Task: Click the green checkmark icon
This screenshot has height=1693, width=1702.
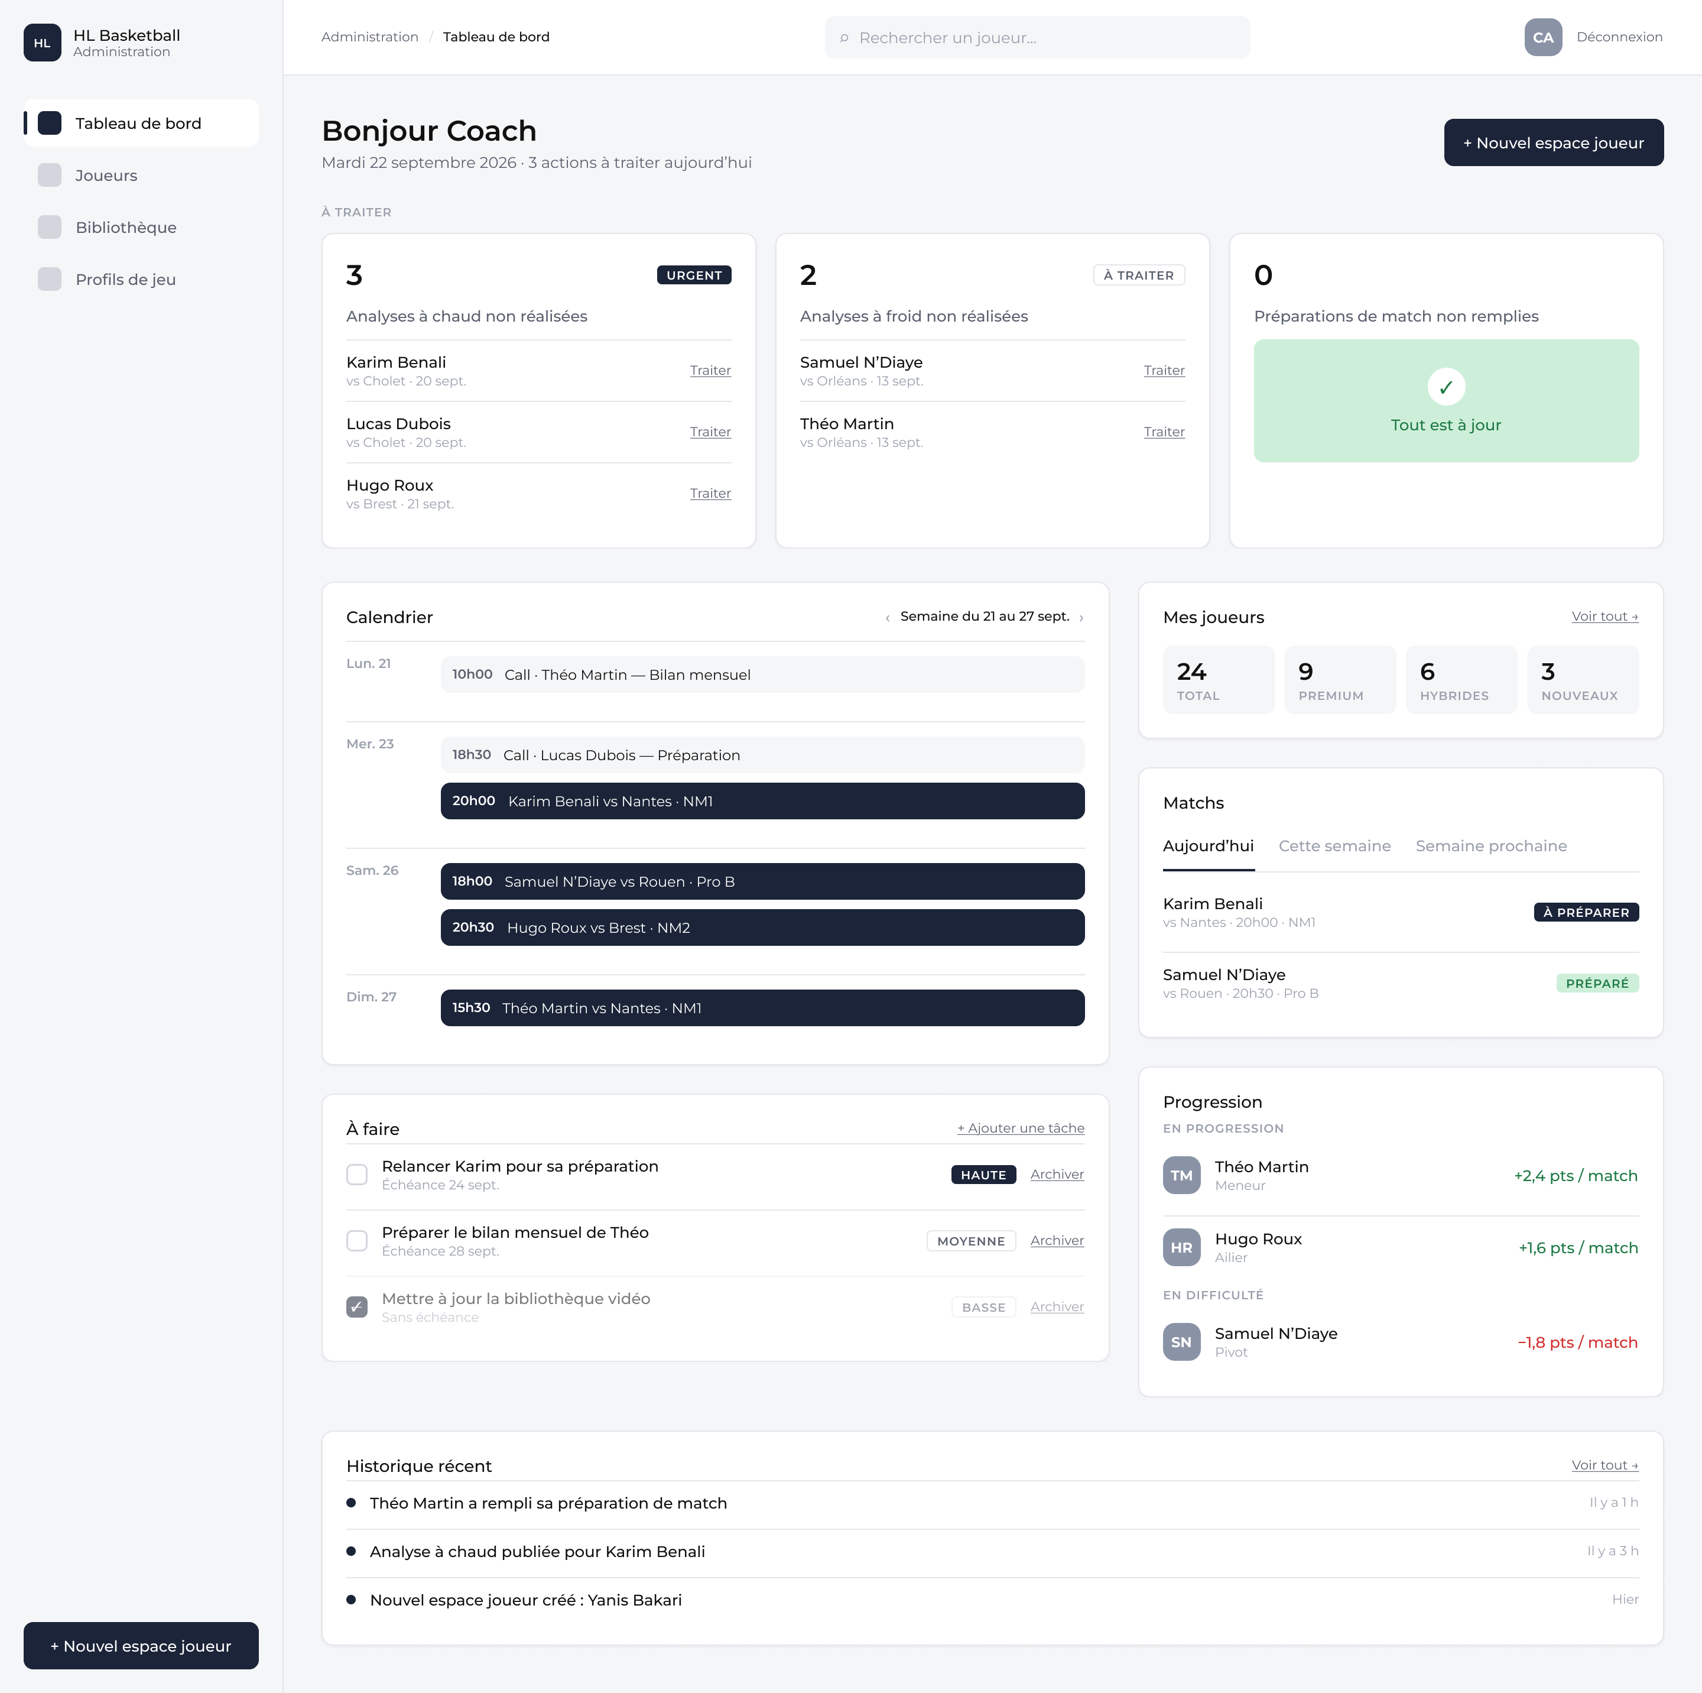Action: point(1447,387)
